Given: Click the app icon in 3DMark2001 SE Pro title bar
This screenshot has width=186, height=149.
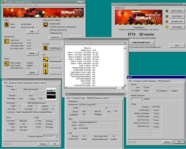Looking at the screenshot, I should [2, 2].
